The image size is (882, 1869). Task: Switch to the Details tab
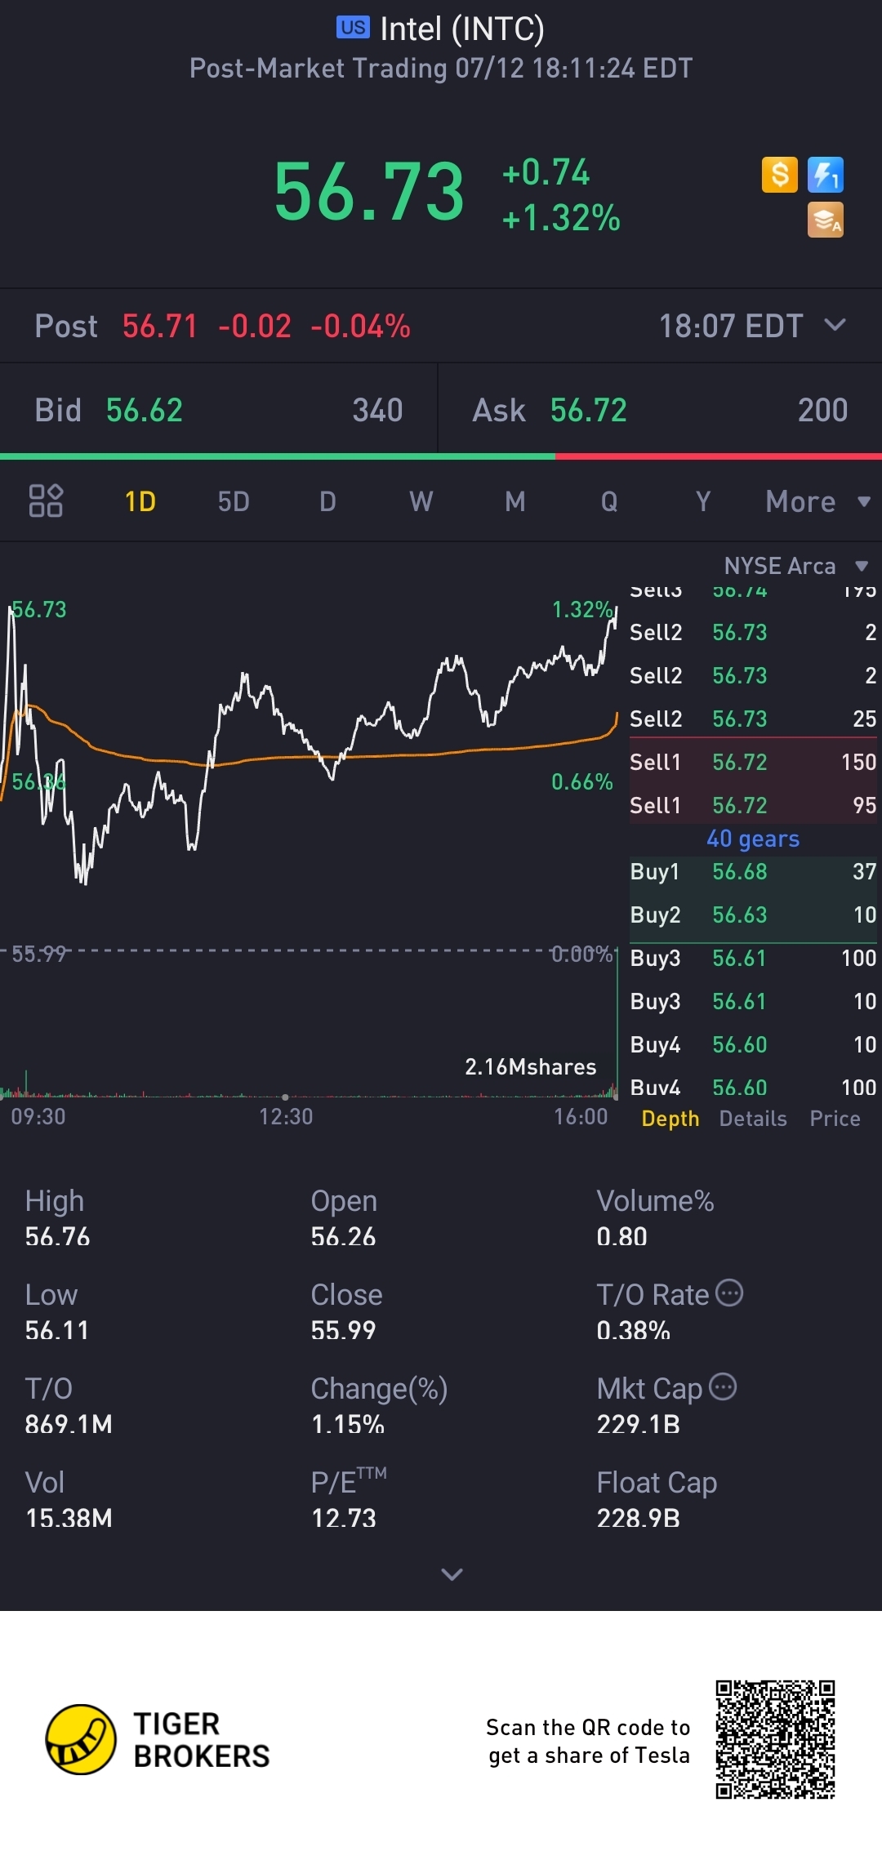tap(753, 1119)
